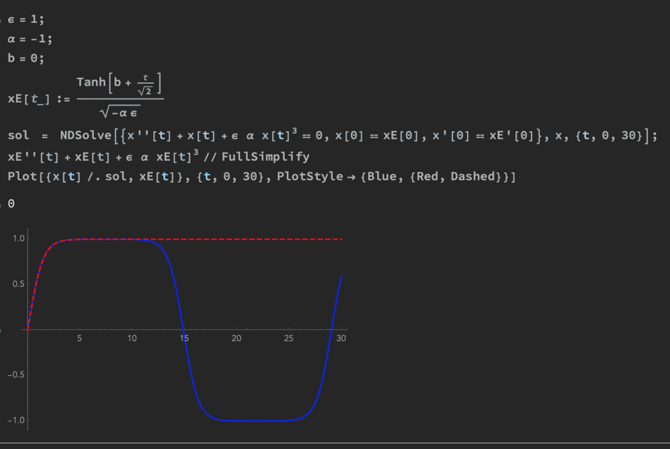Click the y-axis tick label -0.5
670x449 pixels.
[x=15, y=375]
